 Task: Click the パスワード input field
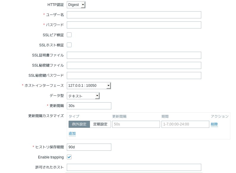134,25
